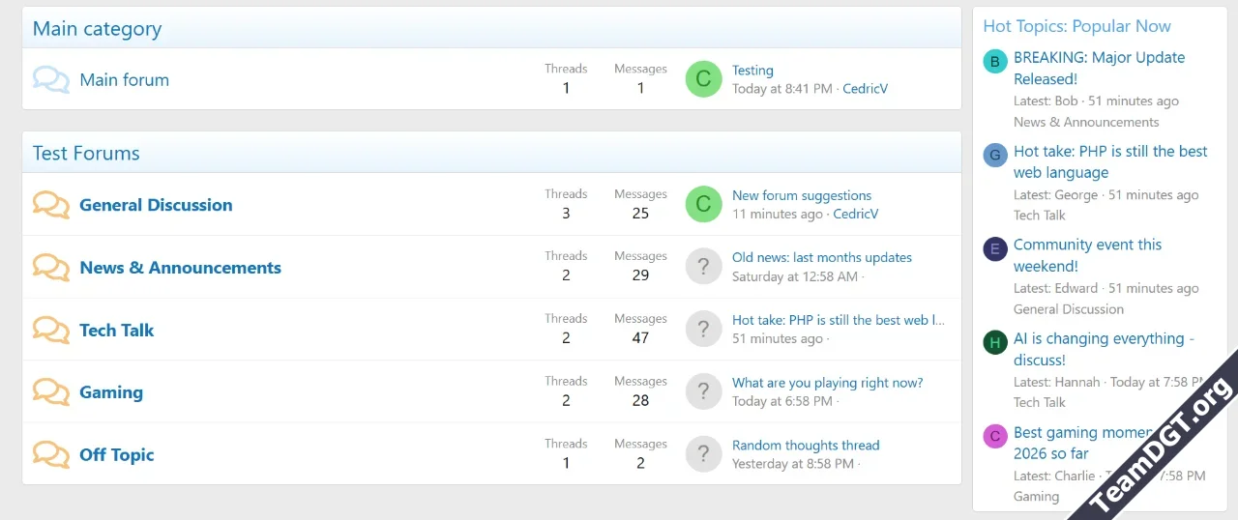The image size is (1238, 520).
Task: Open the News & Announcements forum
Action: 180,268
